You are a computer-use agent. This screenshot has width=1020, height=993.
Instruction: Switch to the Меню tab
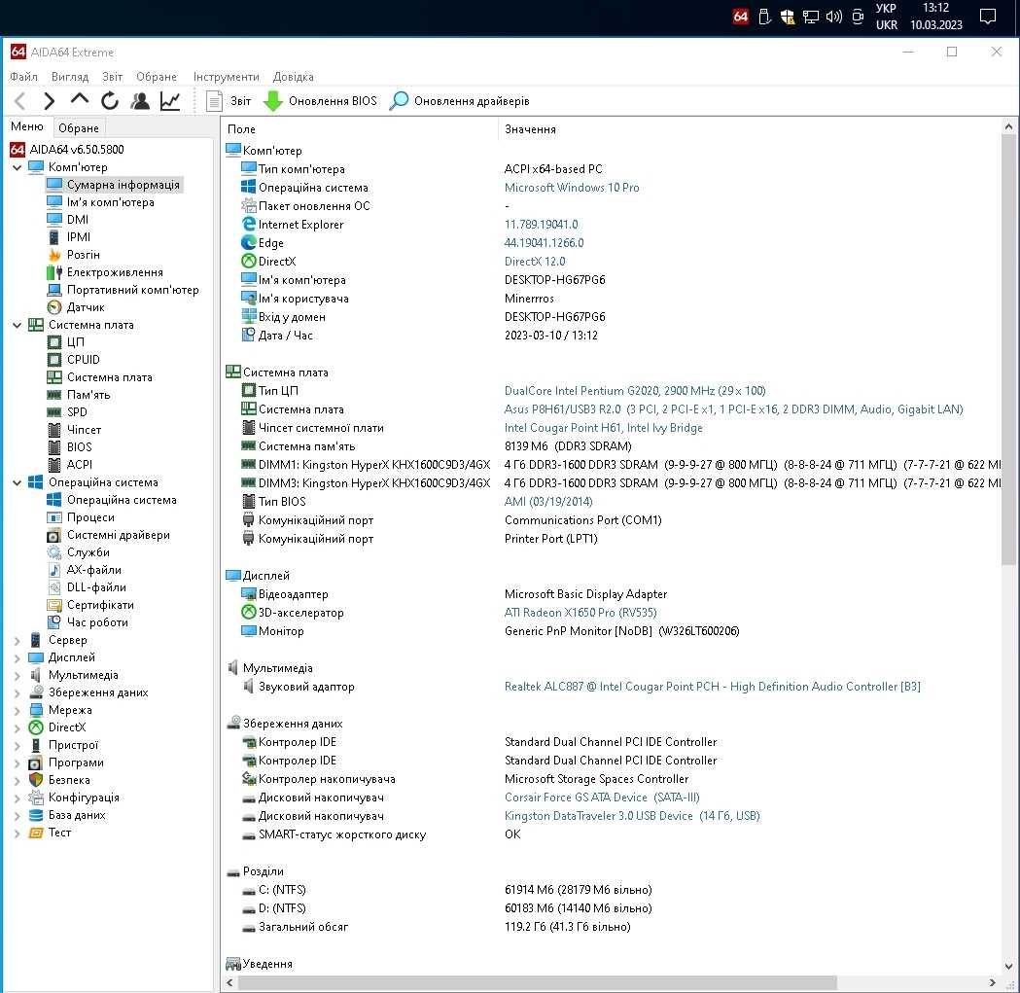(x=26, y=126)
